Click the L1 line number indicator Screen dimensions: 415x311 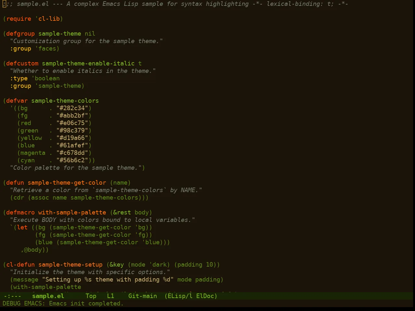(x=111, y=296)
